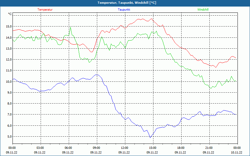Click the '03:00' time axis label
The height and width of the screenshot is (156, 250).
click(x=40, y=148)
